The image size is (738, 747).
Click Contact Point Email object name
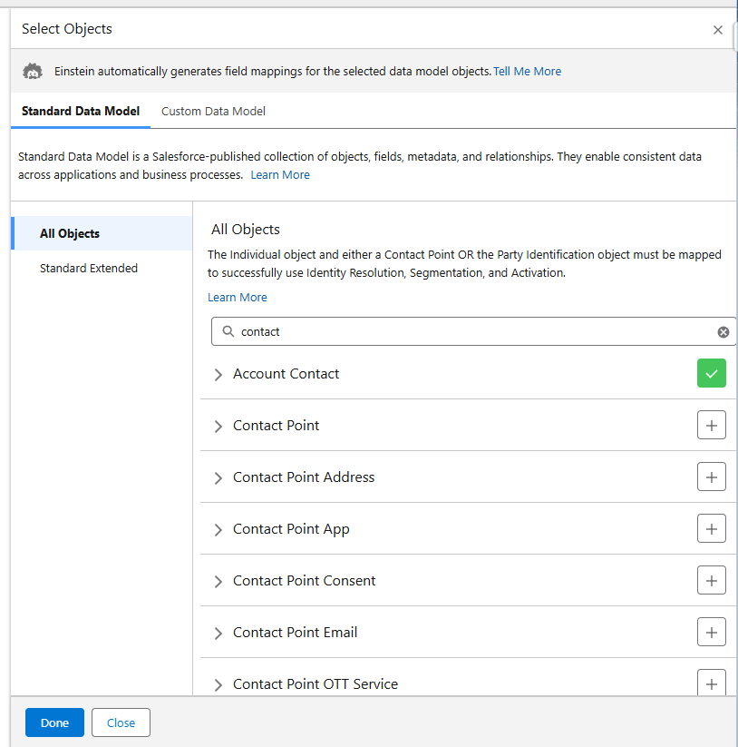tap(295, 633)
